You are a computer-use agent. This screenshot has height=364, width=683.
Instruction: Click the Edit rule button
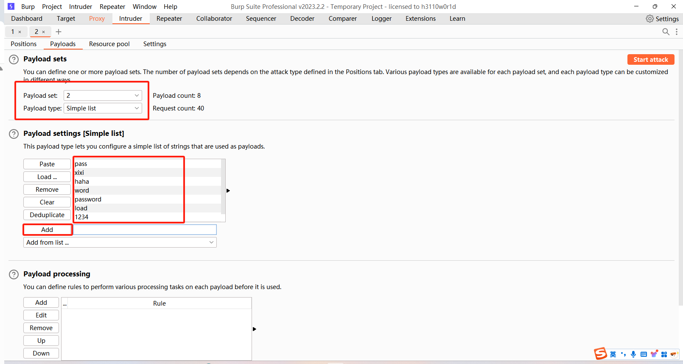pos(41,315)
